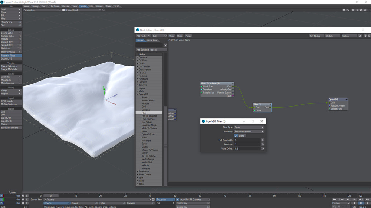Toggle Parent in Place option
The height and width of the screenshot is (208, 371).
(x=11, y=56)
